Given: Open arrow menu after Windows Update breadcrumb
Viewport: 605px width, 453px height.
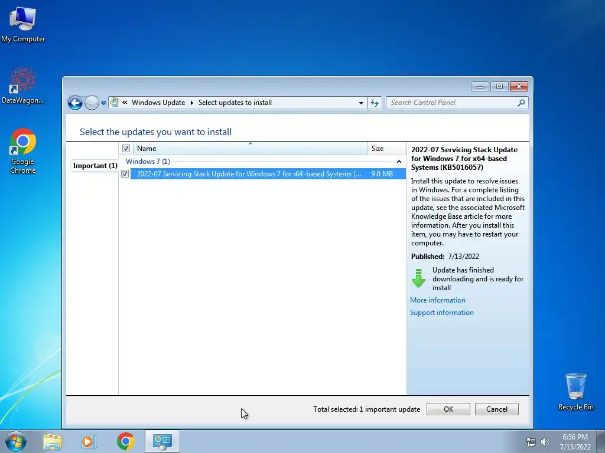Looking at the screenshot, I should pos(191,103).
